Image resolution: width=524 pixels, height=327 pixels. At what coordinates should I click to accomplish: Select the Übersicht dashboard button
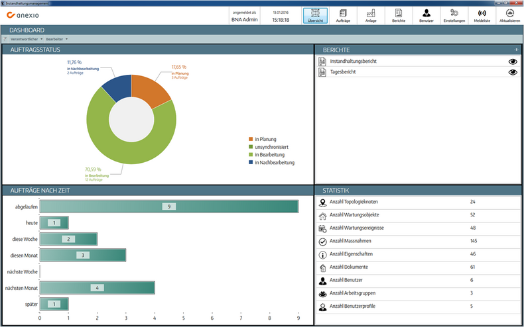[316, 15]
